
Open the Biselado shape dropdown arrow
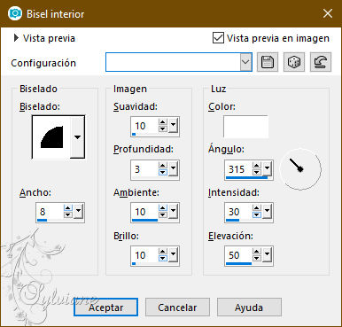coord(77,137)
